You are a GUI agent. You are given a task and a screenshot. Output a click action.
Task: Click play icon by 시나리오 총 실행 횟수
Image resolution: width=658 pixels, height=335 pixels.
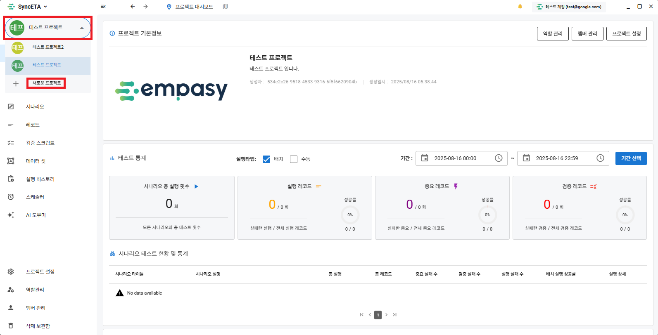pyautogui.click(x=196, y=186)
